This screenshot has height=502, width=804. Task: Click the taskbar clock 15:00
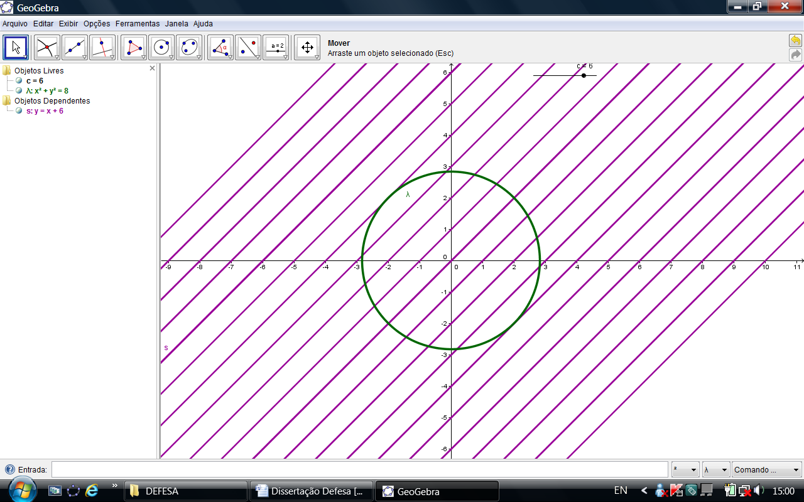coord(783,491)
